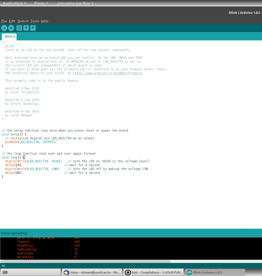
Task: Open the Sketch menu
Action: [23, 21]
